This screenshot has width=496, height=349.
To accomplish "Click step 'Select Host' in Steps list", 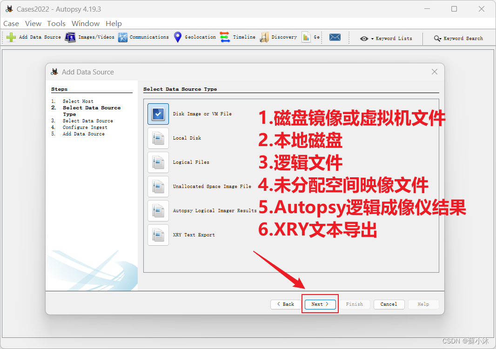I will [x=78, y=101].
